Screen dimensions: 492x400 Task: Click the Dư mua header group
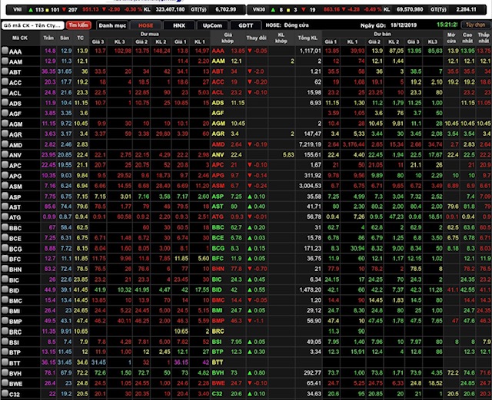tap(150, 34)
